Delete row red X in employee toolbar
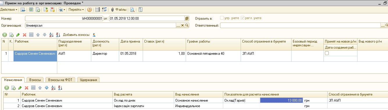 (x=25, y=35)
